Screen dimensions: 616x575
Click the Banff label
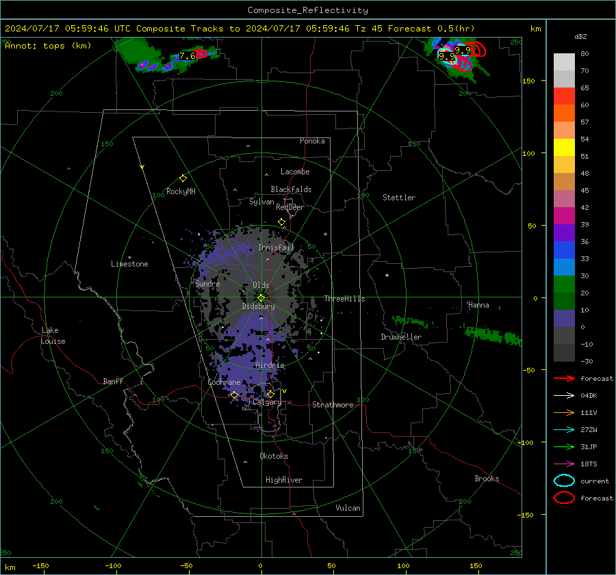(113, 381)
